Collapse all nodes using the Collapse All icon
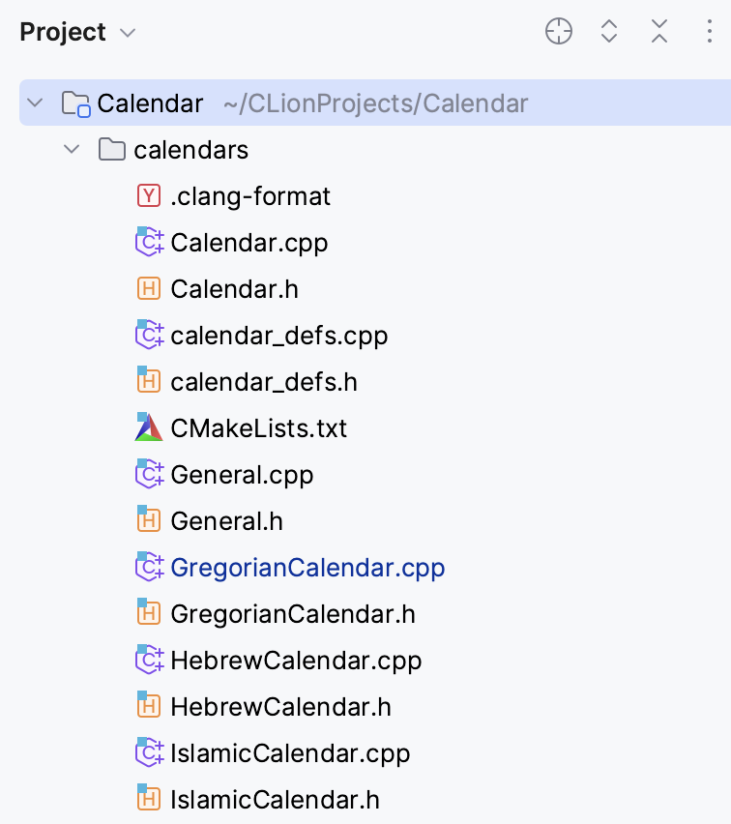The height and width of the screenshot is (824, 731). click(659, 32)
